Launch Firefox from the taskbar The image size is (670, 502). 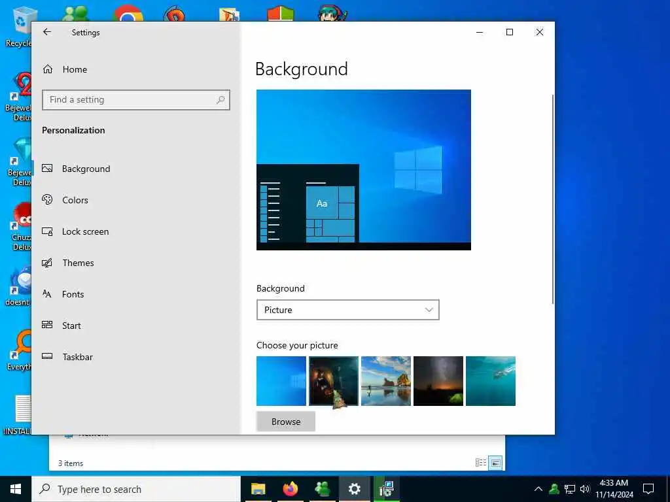pyautogui.click(x=290, y=489)
